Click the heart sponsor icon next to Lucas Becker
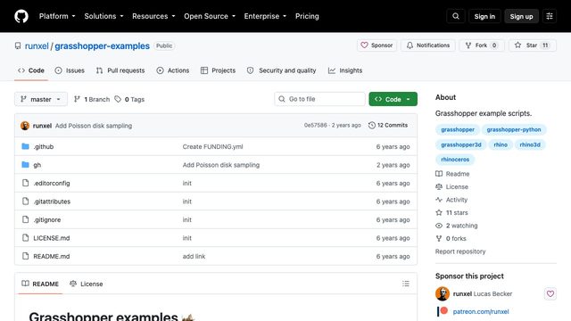 click(x=550, y=293)
